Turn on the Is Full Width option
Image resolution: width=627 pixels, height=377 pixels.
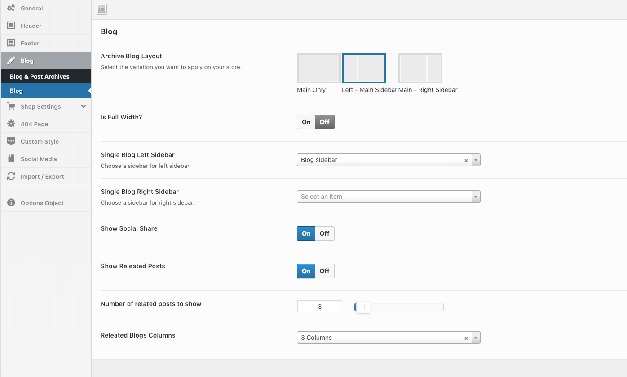tap(306, 122)
